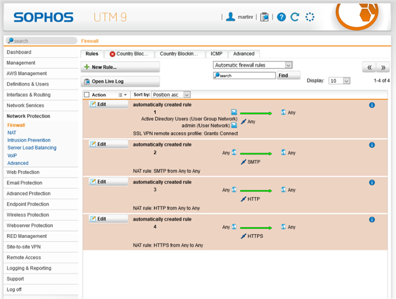Open the Support menu item

[15, 279]
